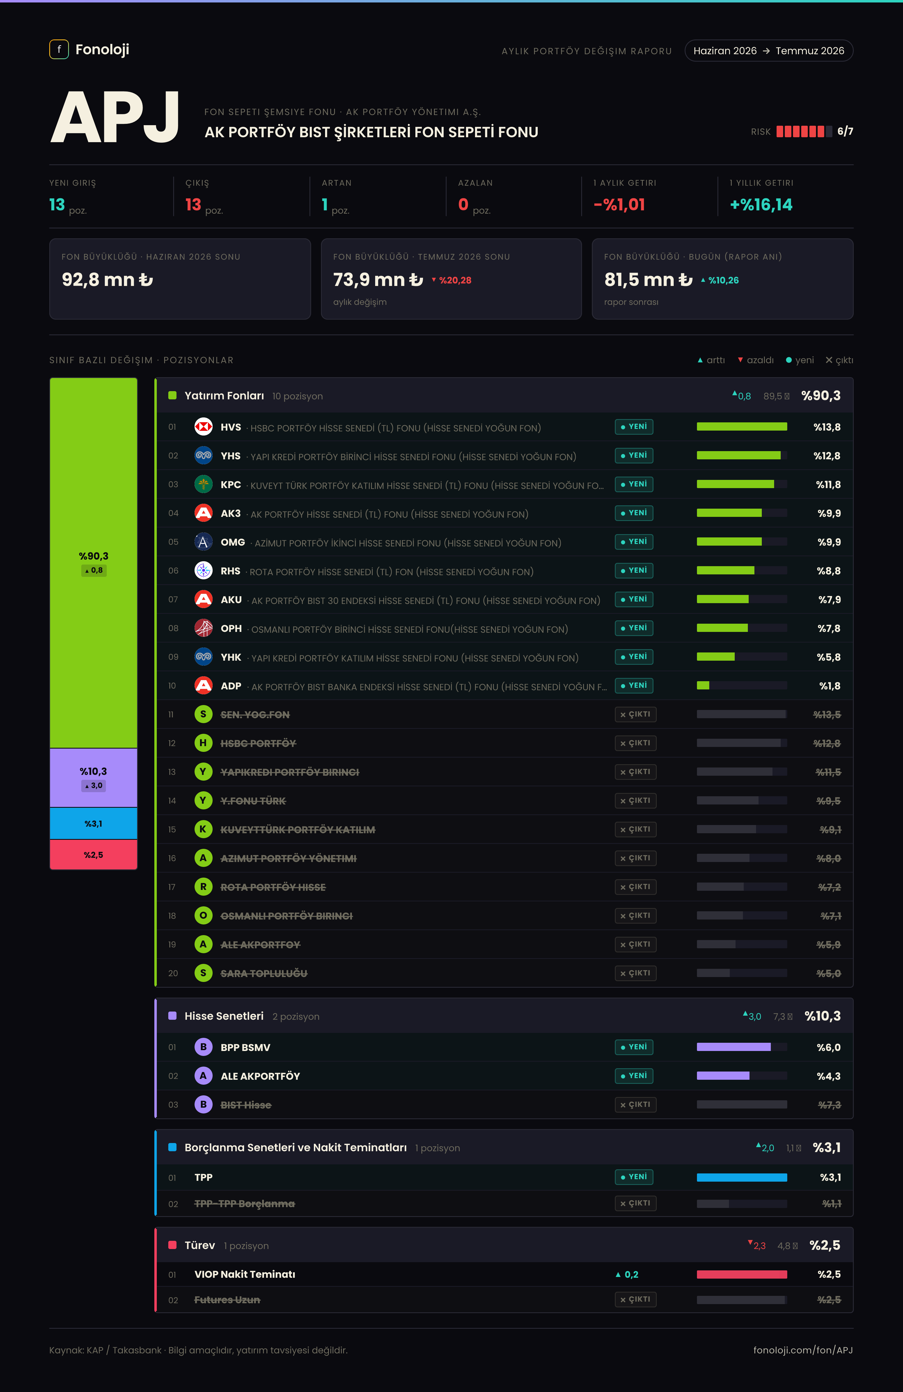Click the HVS fund HSBC logo
903x1392 pixels.
[x=203, y=427]
